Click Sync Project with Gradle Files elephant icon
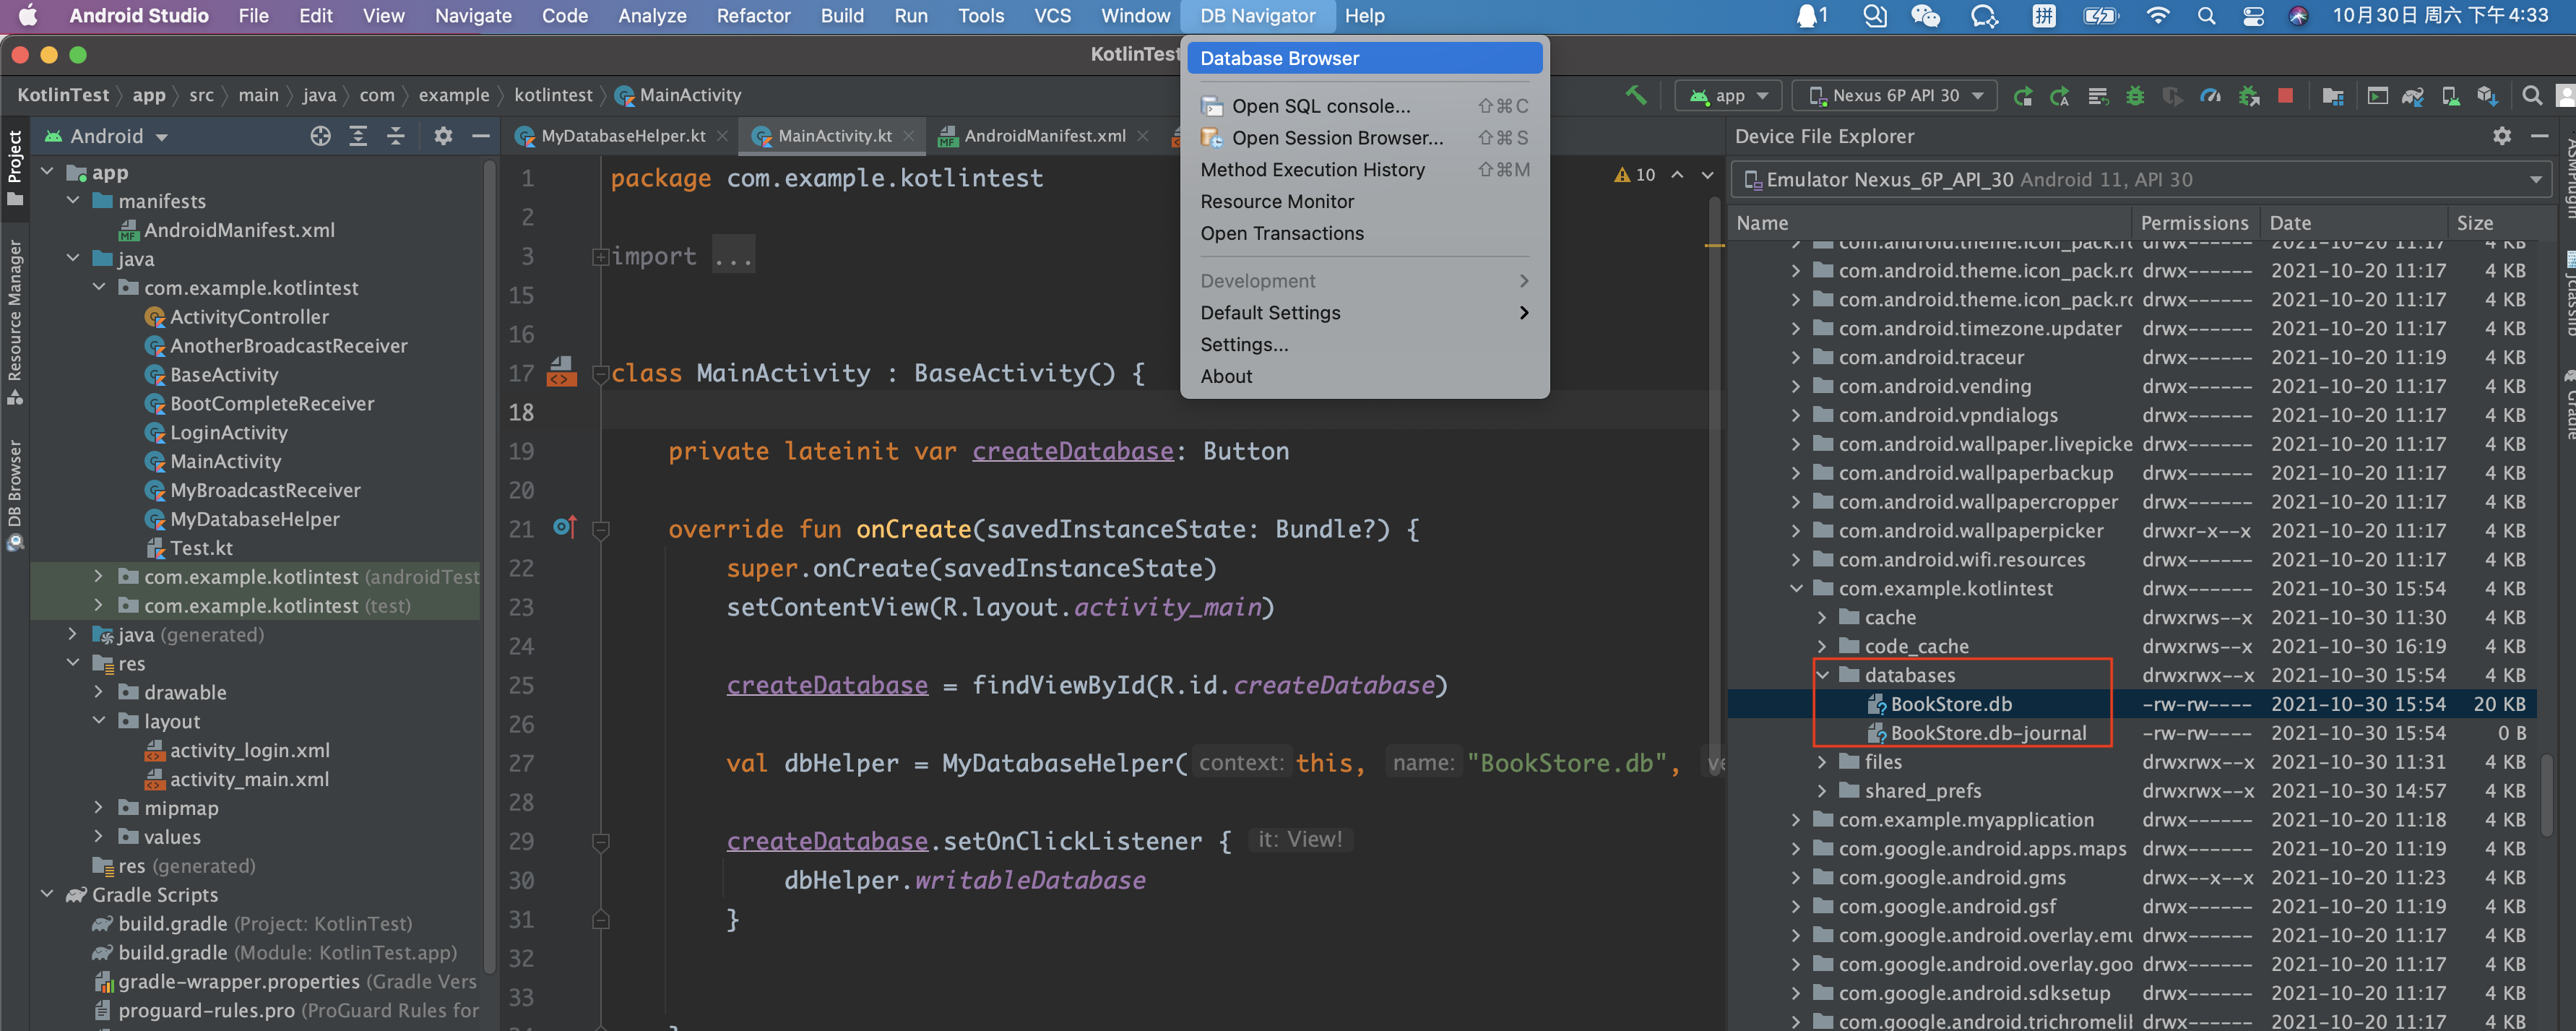Viewport: 2576px width, 1031px height. point(2413,96)
